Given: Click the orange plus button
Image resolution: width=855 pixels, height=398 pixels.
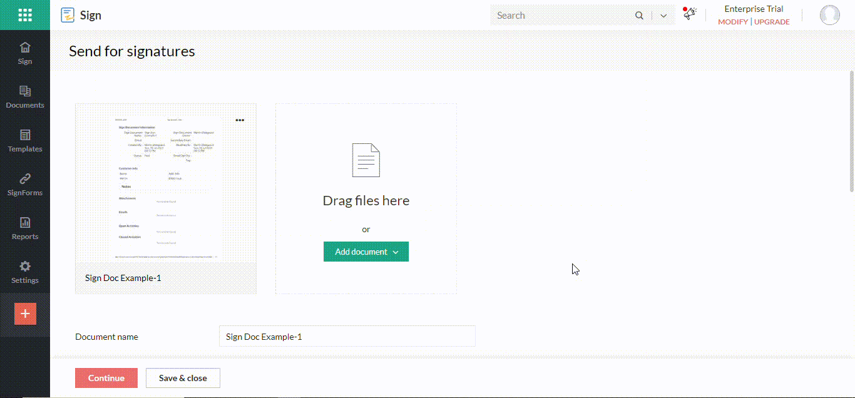Looking at the screenshot, I should pyautogui.click(x=25, y=314).
